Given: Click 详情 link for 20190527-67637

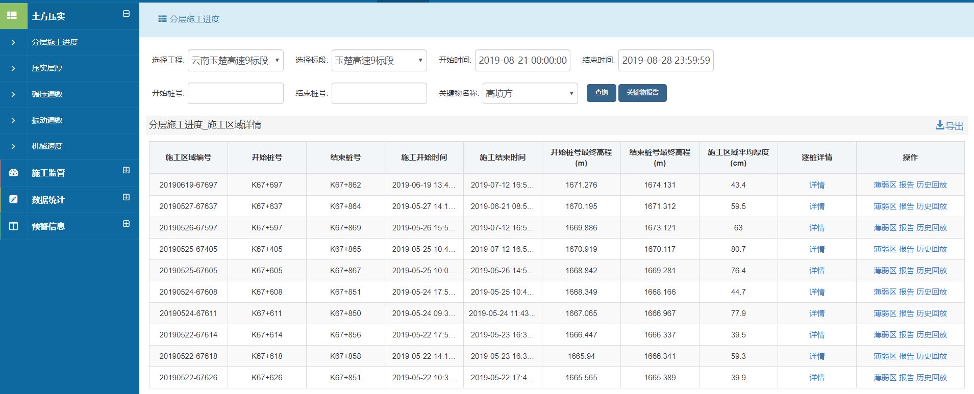Looking at the screenshot, I should [x=817, y=206].
